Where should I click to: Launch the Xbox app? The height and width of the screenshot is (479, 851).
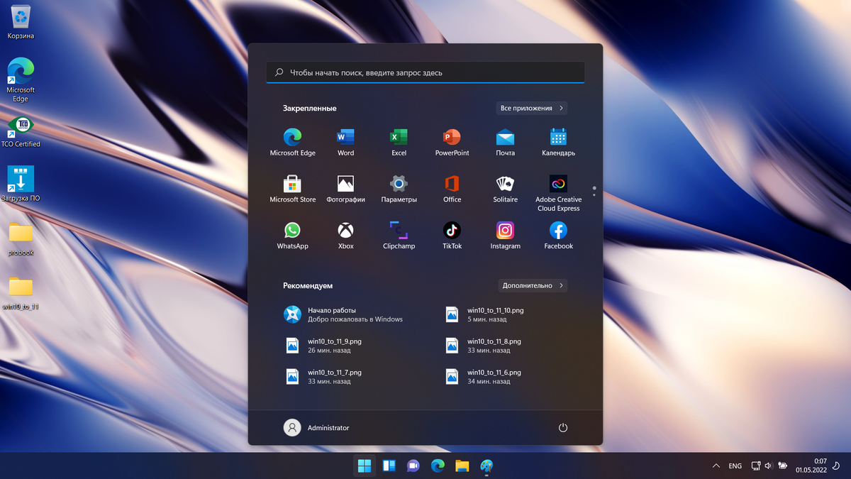(x=345, y=236)
